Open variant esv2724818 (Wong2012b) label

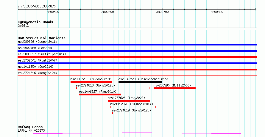95,85
